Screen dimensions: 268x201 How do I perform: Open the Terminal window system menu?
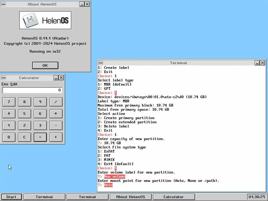point(101,63)
